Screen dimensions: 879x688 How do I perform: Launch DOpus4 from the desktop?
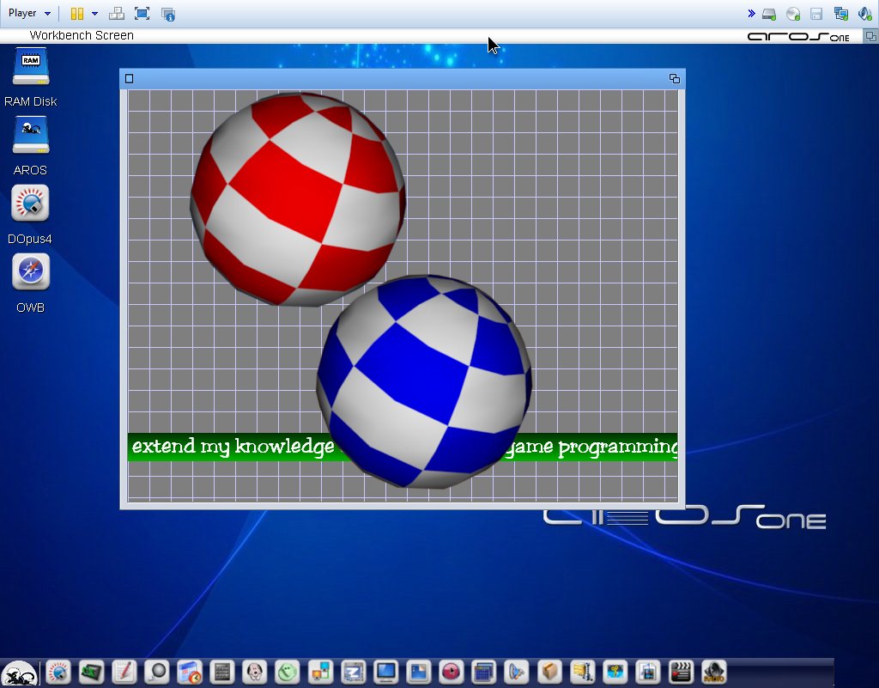[x=30, y=204]
